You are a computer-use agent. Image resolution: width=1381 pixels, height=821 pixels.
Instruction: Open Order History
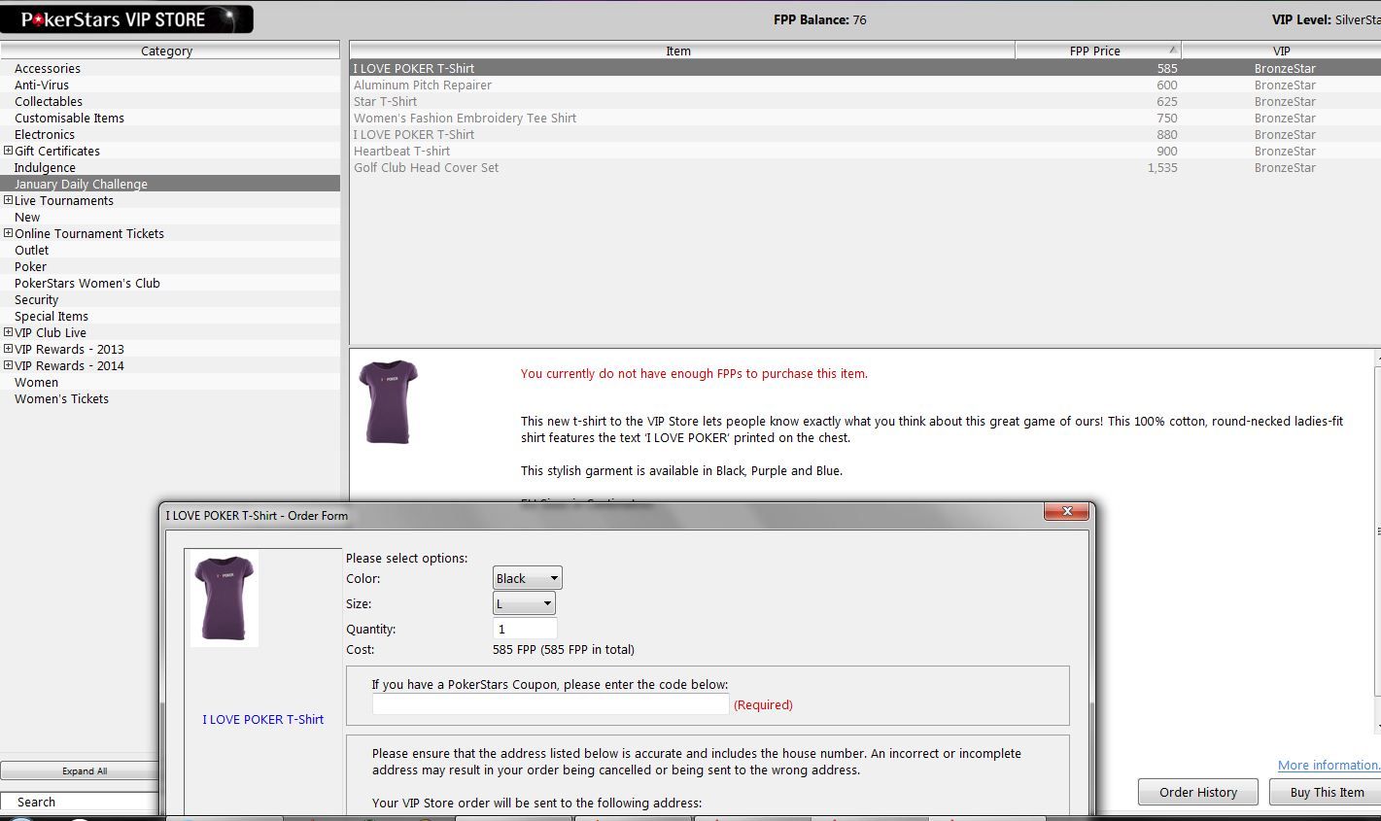[x=1197, y=792]
